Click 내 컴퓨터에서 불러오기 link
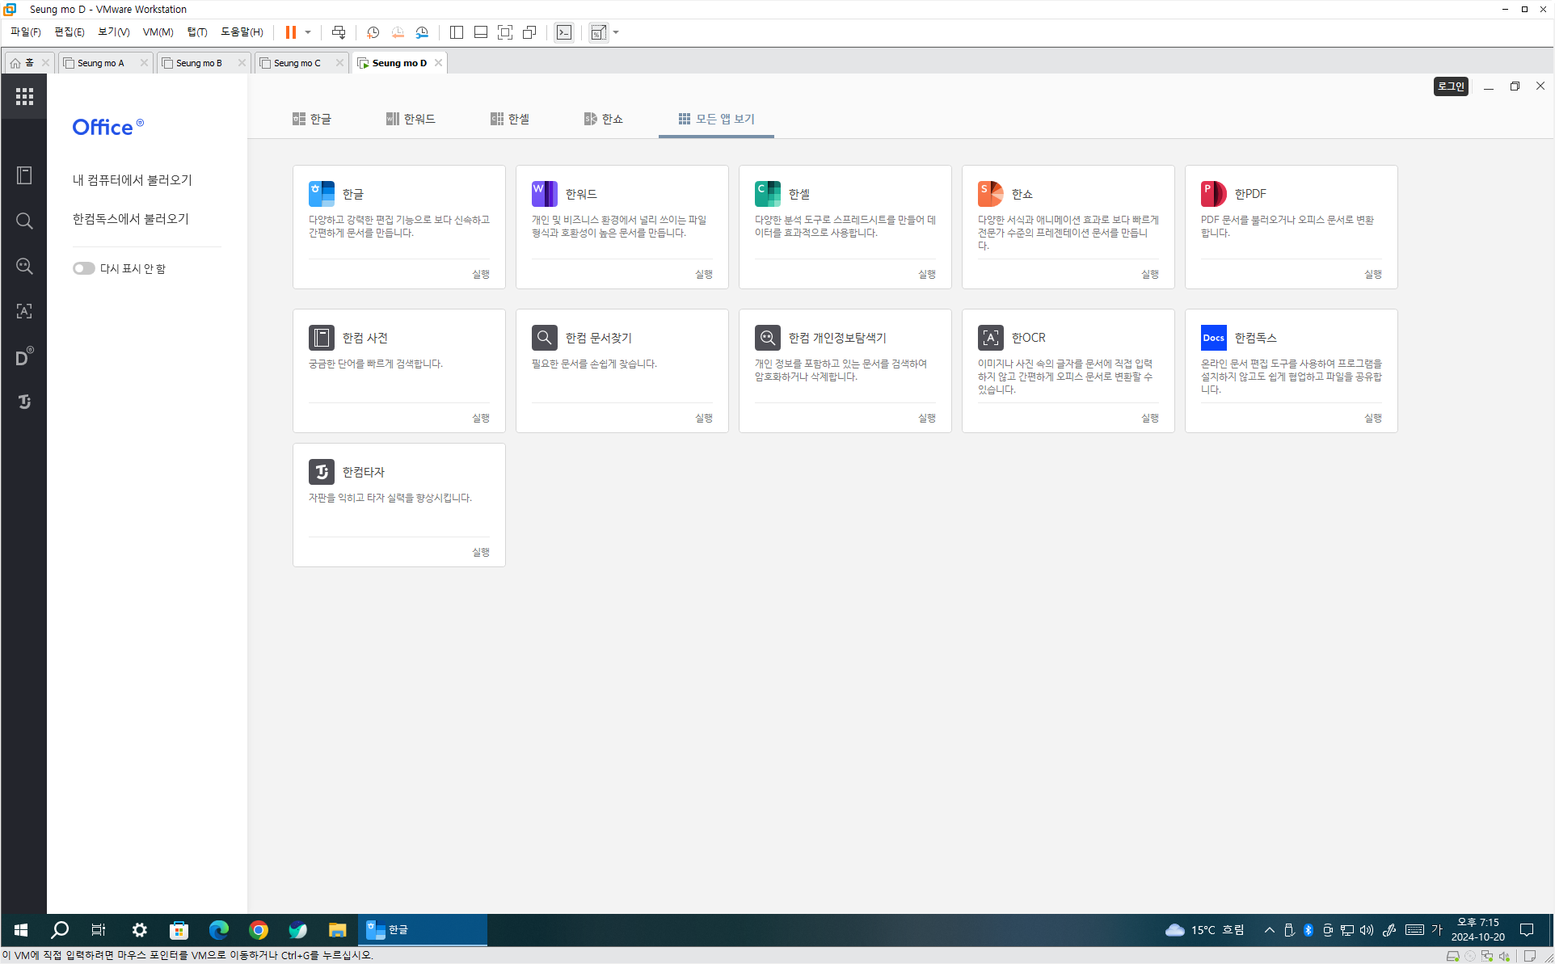This screenshot has height=964, width=1555. (x=133, y=180)
